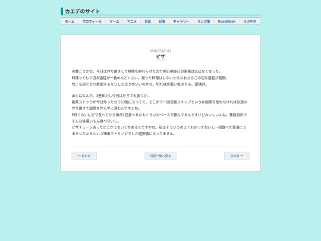Click the line starting ピザチェーン店って
The image size is (321, 241).
159,130
